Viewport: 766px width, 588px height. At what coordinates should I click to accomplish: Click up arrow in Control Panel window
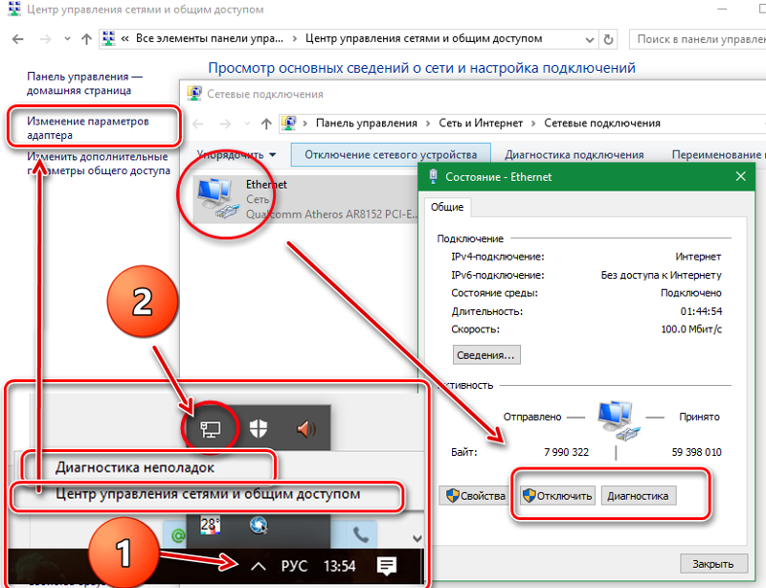[x=86, y=39]
